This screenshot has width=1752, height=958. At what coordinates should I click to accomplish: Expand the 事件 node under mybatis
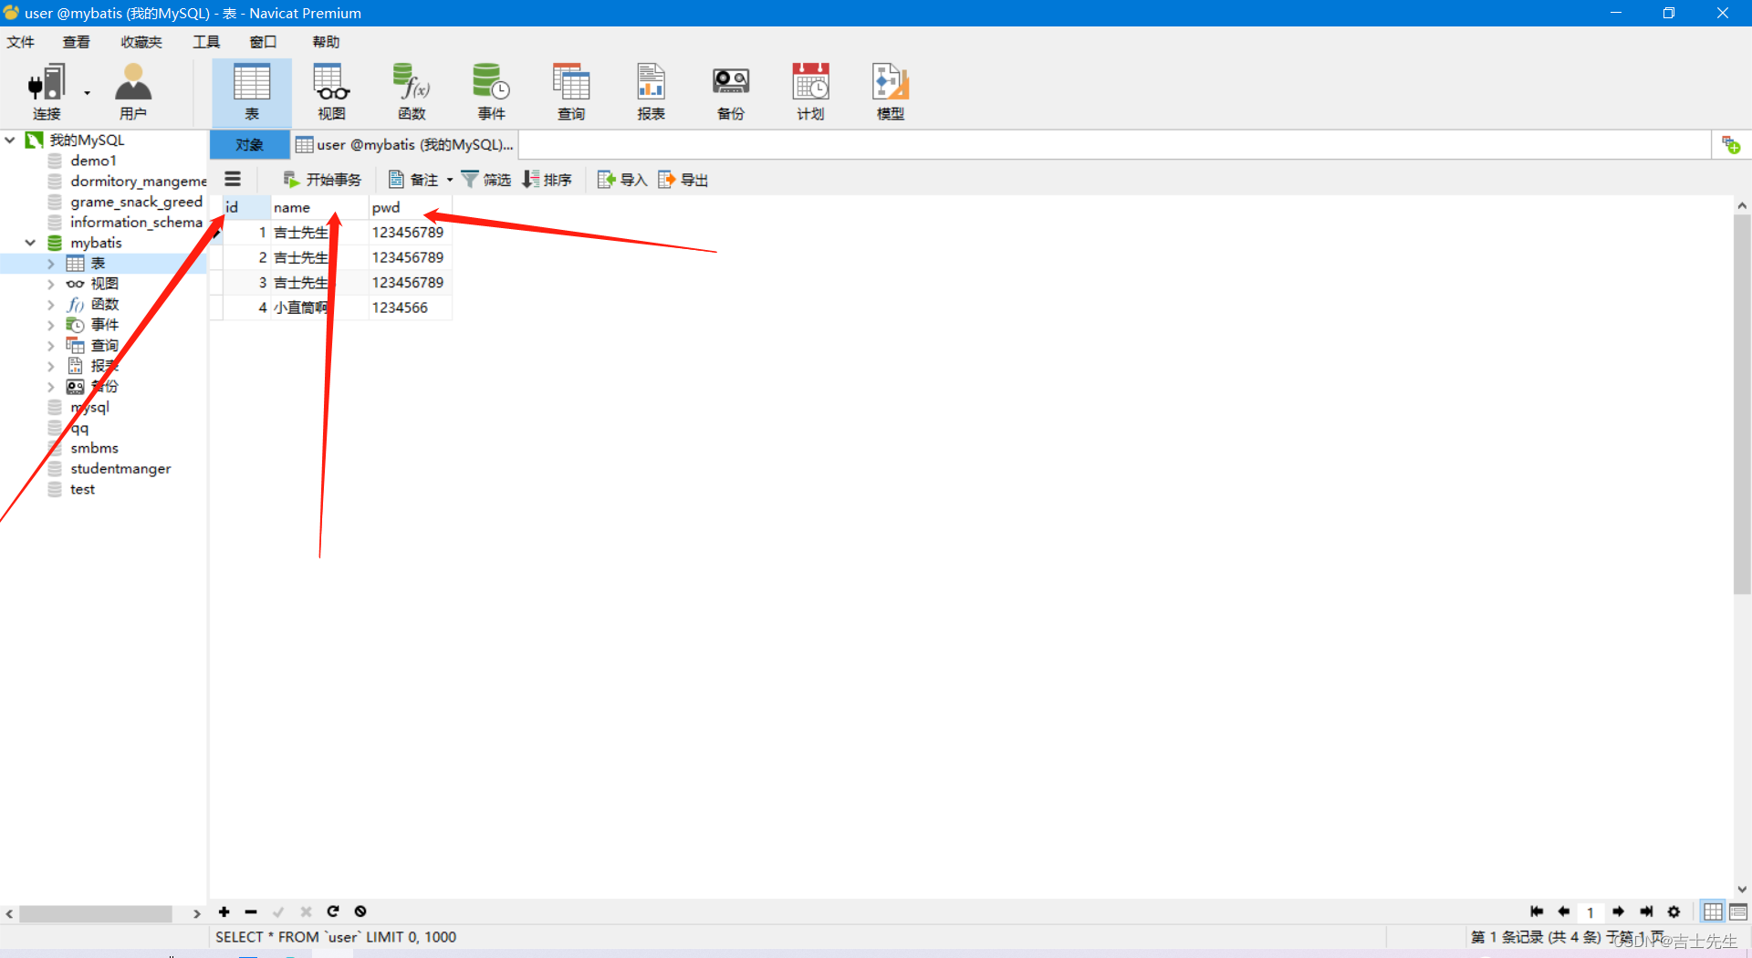[x=51, y=325]
